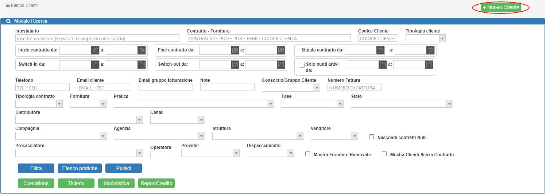
Task: Click the Numero Fattura field
Action: [355, 88]
